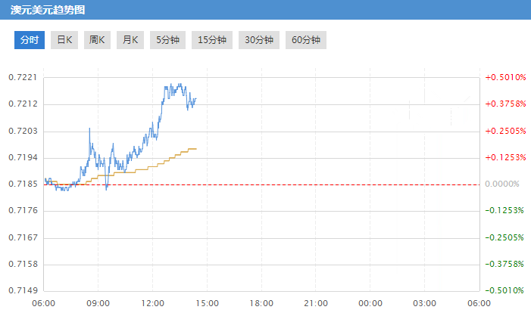Open the 周K weekly chart tab
Image resolution: width=531 pixels, height=316 pixels.
(x=96, y=40)
